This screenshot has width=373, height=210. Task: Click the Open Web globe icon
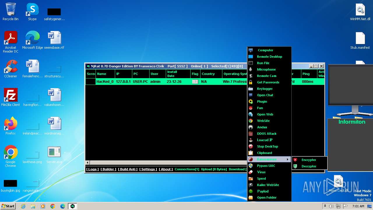point(251,114)
